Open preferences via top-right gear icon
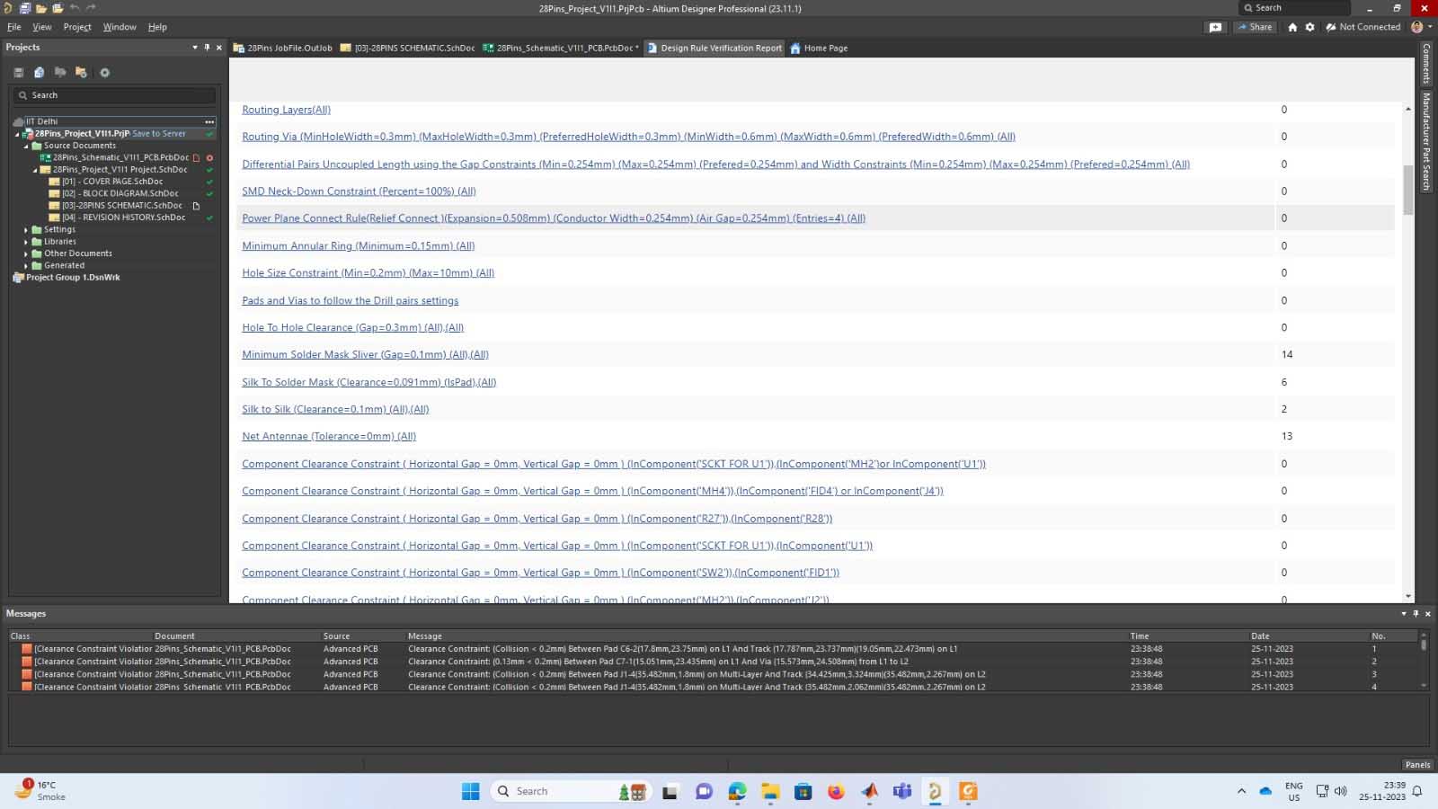This screenshot has height=809, width=1438. tap(1309, 27)
